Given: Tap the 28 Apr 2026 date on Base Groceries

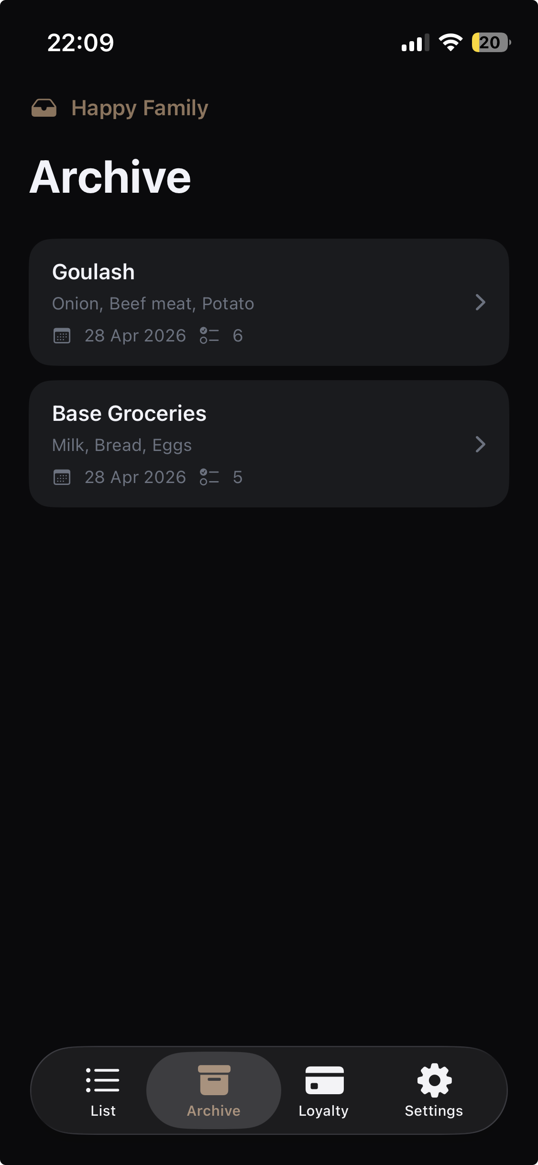Looking at the screenshot, I should tap(135, 477).
